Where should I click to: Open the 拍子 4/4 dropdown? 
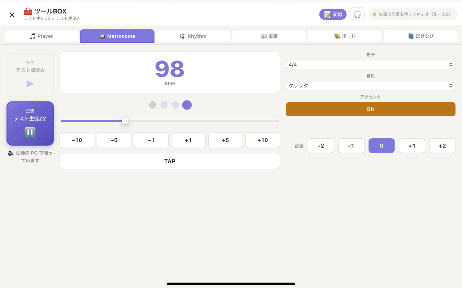371,64
